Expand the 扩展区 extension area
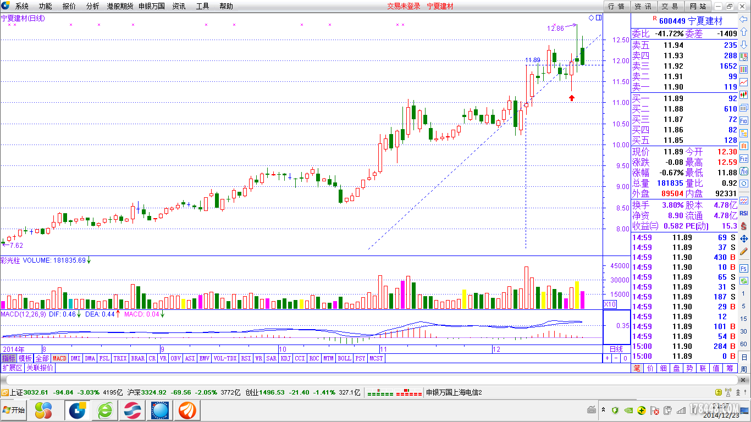Image resolution: width=751 pixels, height=422 pixels. click(x=12, y=368)
